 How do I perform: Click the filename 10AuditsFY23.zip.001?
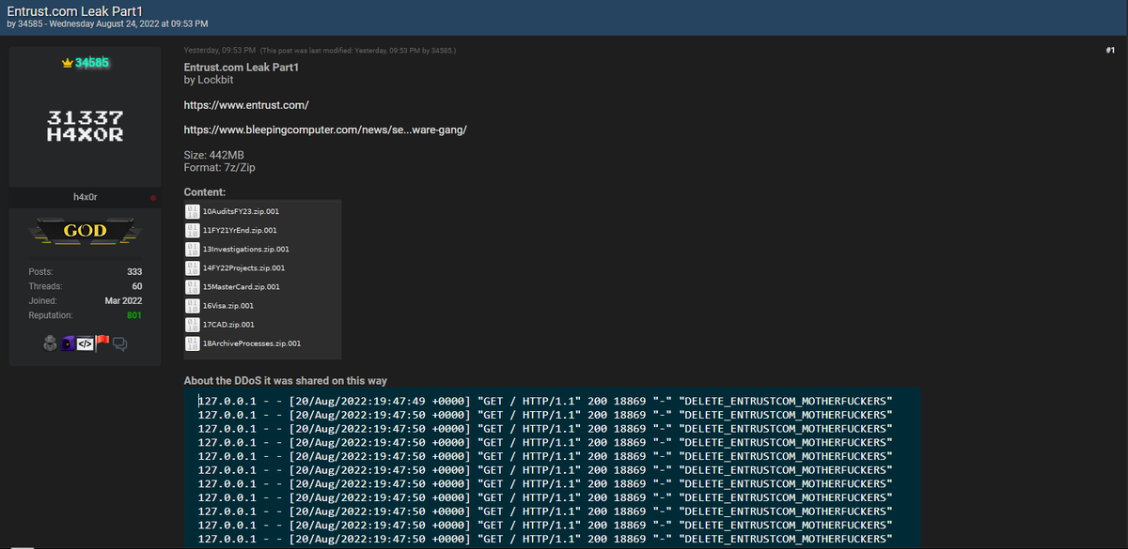click(x=241, y=212)
